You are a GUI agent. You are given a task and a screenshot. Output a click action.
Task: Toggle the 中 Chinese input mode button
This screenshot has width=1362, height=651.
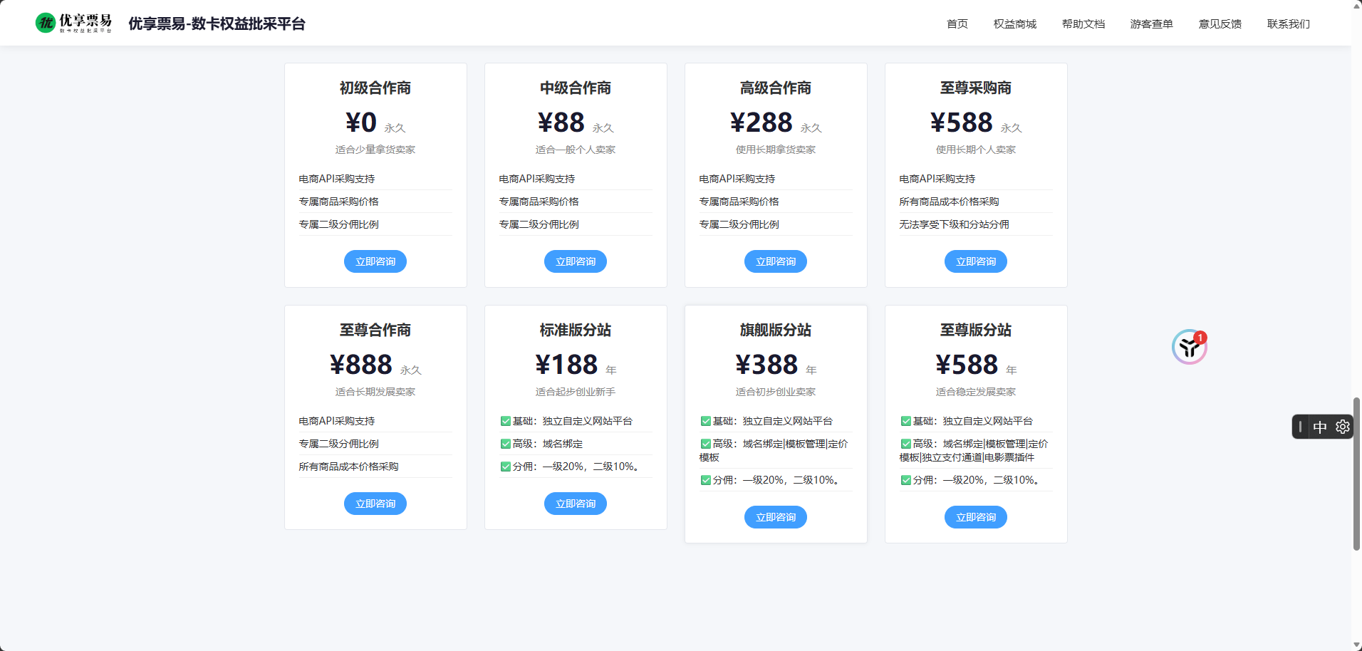1320,427
